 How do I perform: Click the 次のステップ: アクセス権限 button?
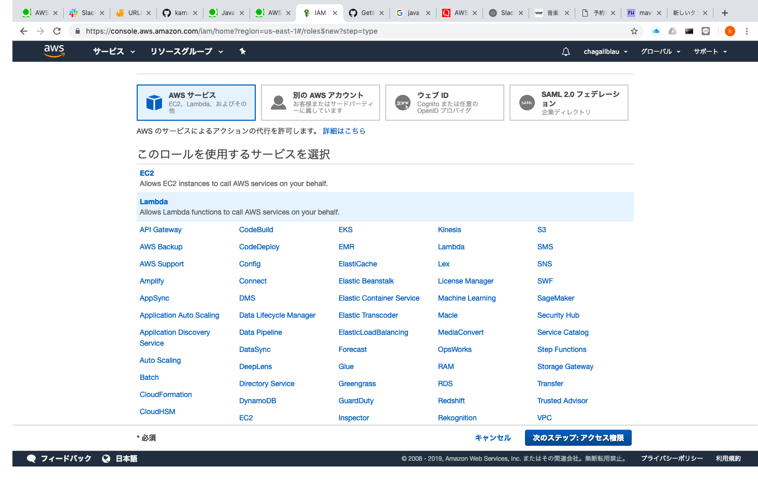pyautogui.click(x=578, y=437)
